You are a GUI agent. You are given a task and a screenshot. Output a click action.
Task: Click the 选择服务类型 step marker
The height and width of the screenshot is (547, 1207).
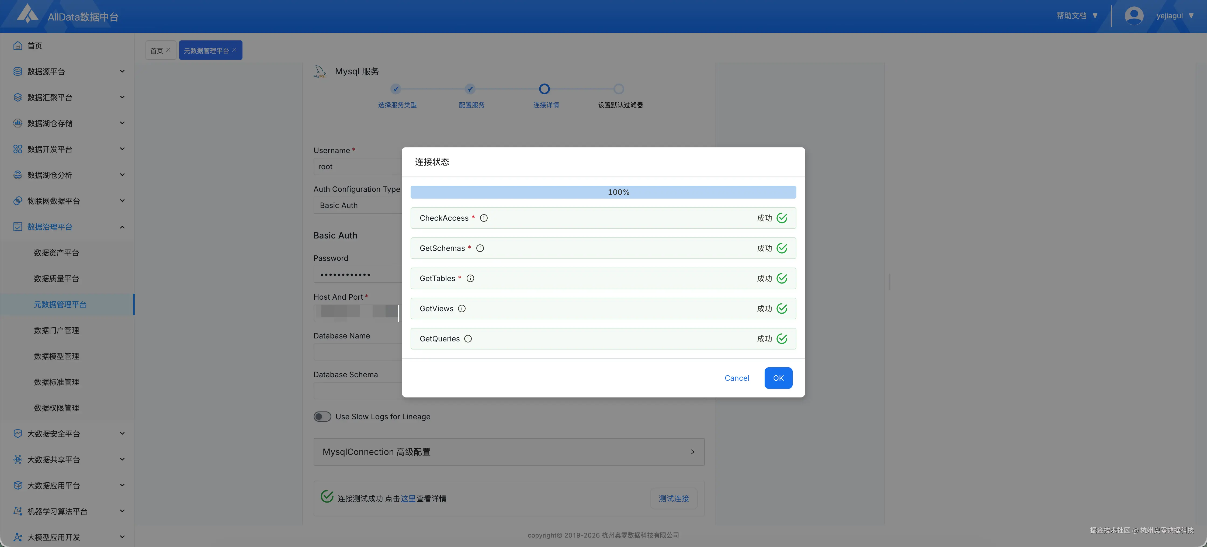coord(396,89)
